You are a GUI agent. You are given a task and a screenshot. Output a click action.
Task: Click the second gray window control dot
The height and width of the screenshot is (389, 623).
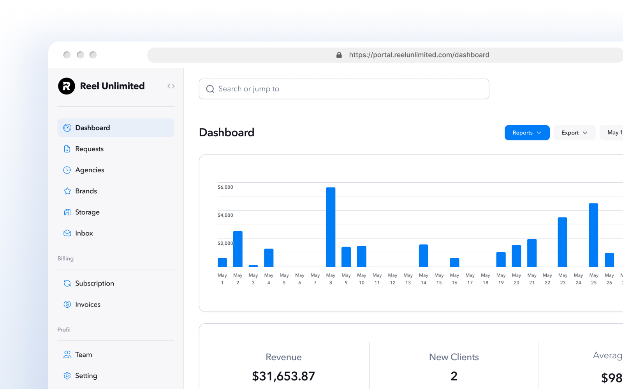point(80,55)
